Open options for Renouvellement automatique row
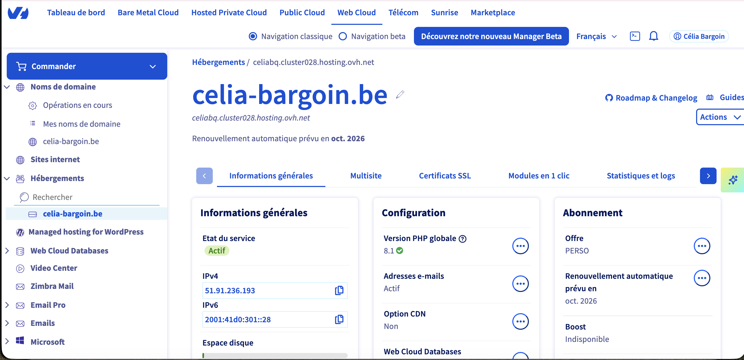 pyautogui.click(x=702, y=278)
